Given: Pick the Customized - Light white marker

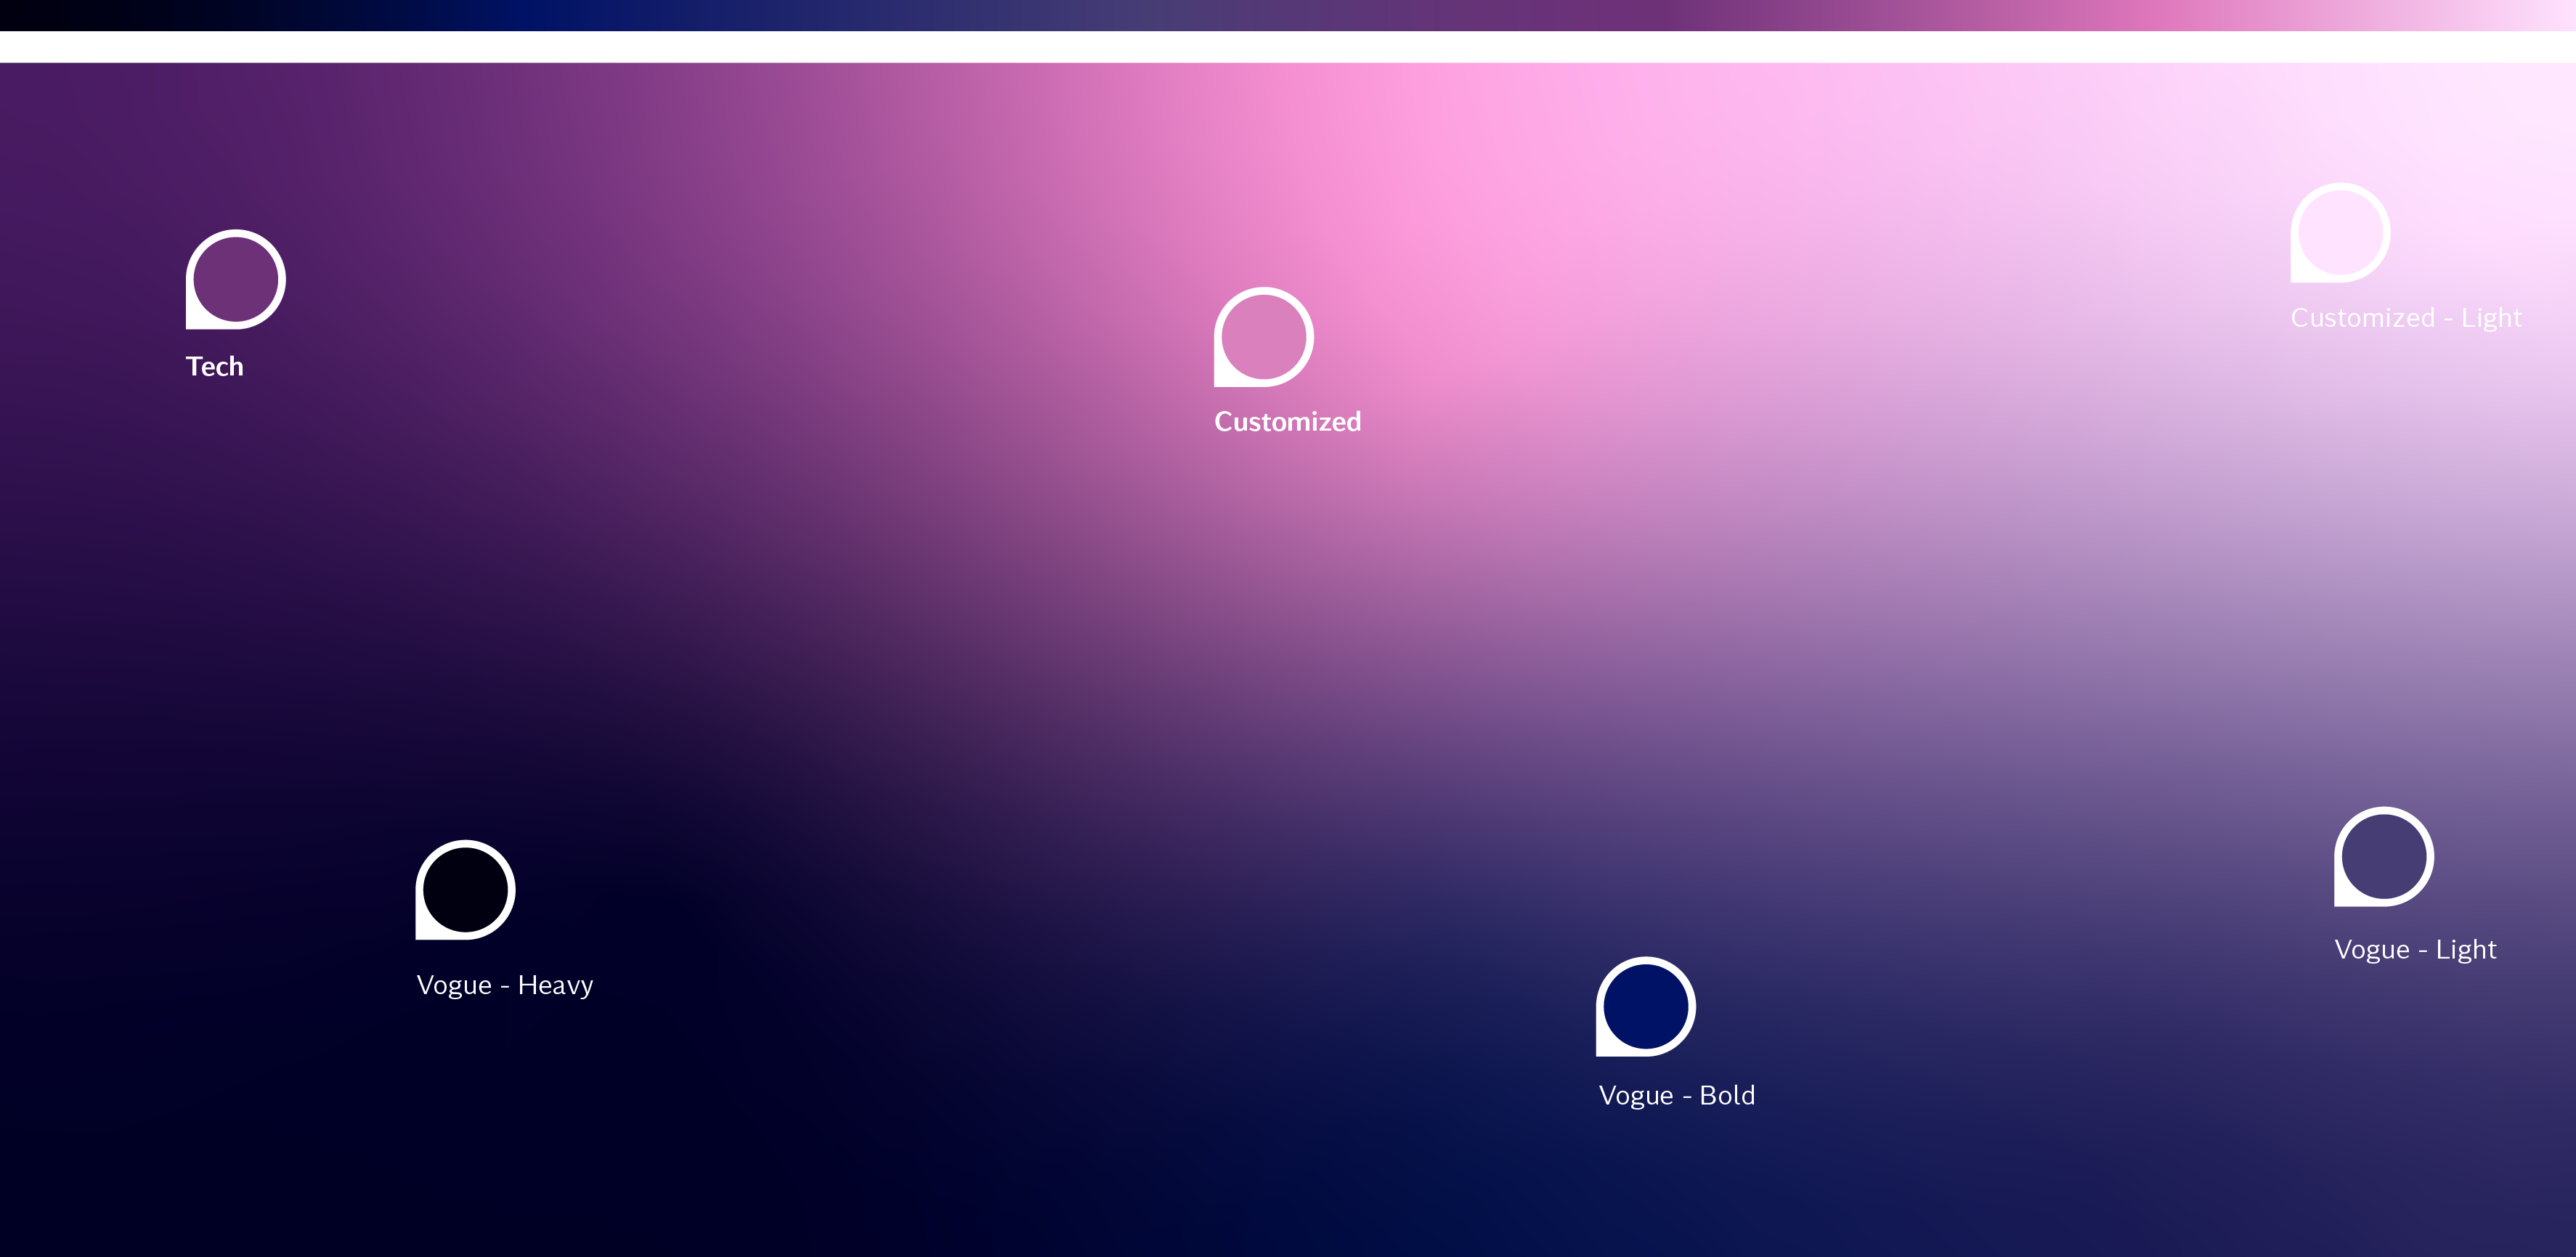Looking at the screenshot, I should (2340, 232).
